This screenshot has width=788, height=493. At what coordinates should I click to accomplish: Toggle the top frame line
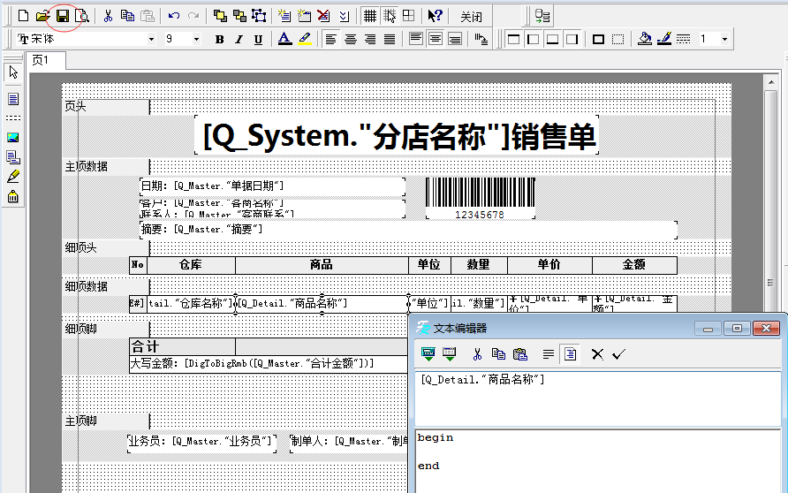513,39
